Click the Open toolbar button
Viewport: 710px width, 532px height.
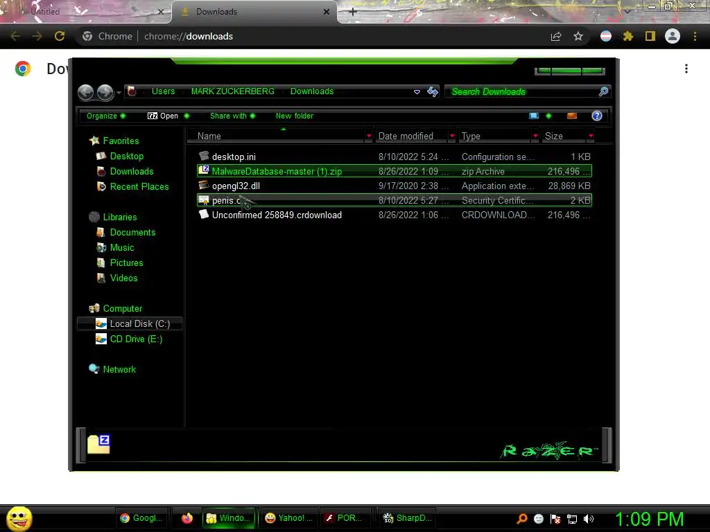[x=163, y=116]
